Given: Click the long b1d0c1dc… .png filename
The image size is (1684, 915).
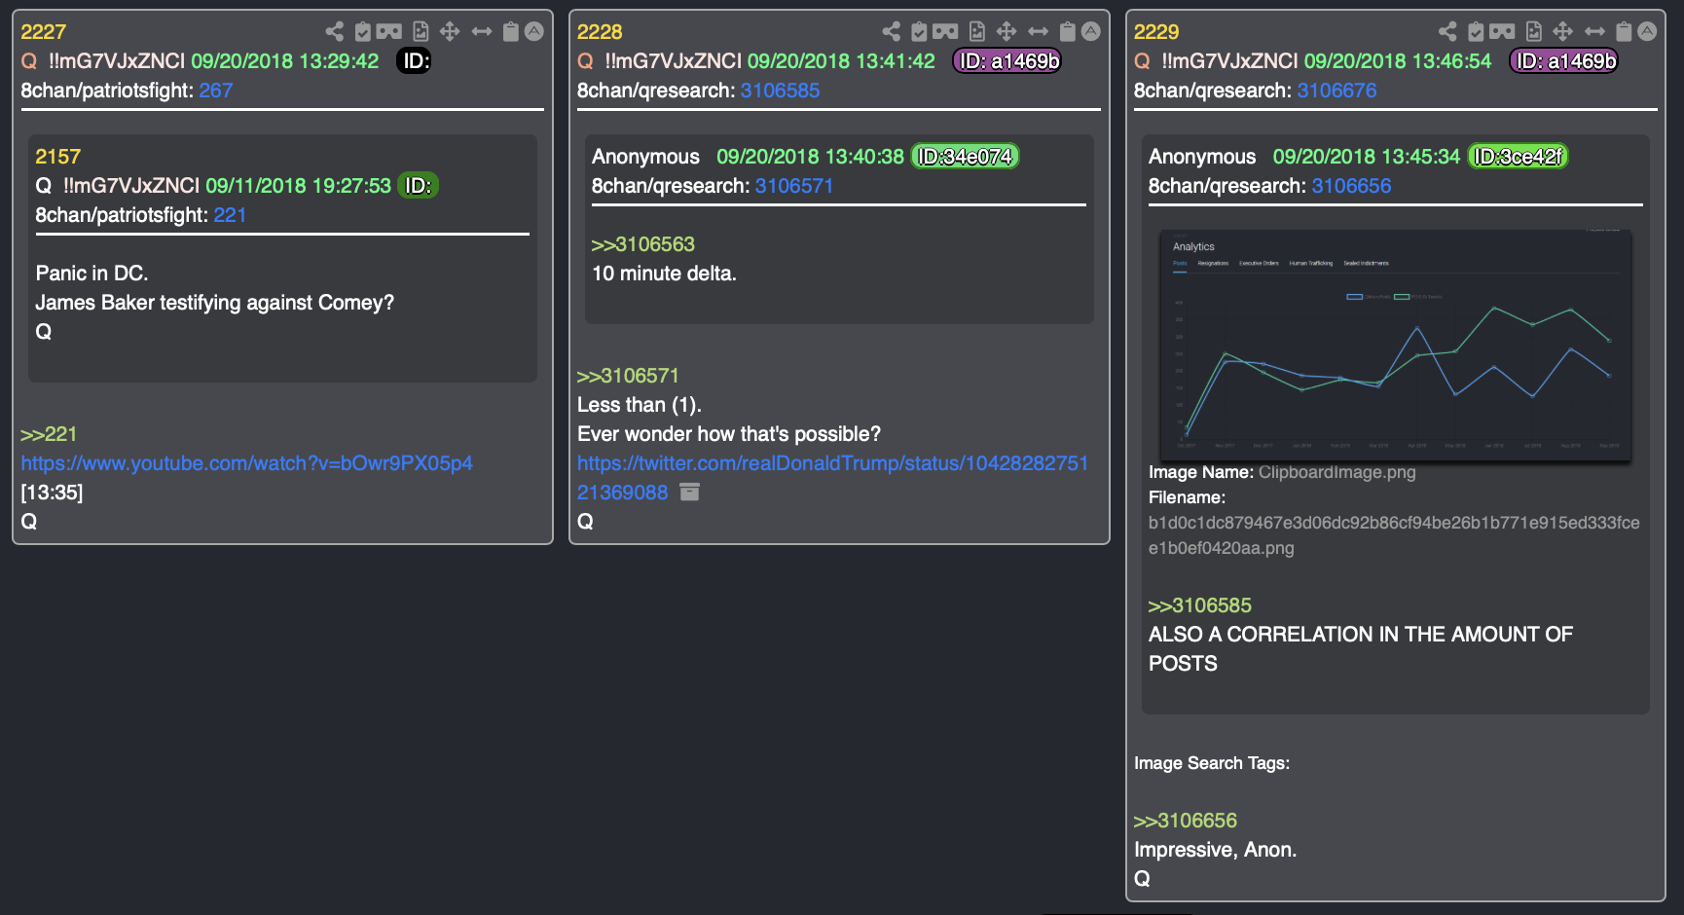Looking at the screenshot, I should (x=1394, y=535).
